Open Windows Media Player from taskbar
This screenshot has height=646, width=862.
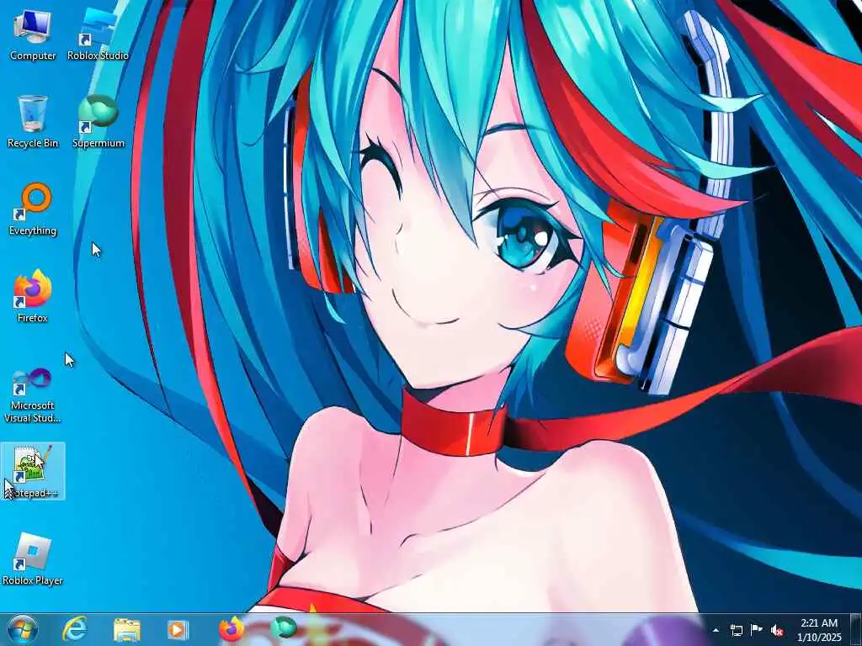[178, 629]
